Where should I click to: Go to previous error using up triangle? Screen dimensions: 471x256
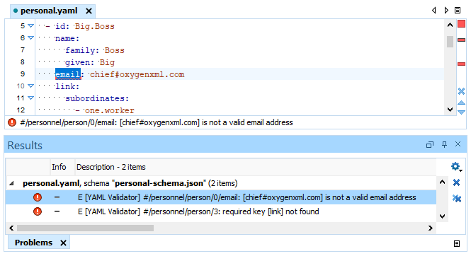pos(461,103)
